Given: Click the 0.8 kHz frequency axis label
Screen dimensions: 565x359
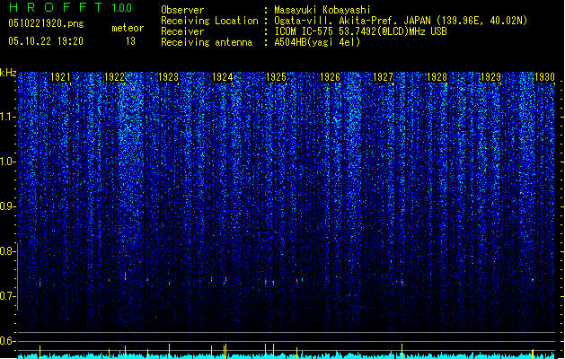Looking at the screenshot, I should coord(7,251).
